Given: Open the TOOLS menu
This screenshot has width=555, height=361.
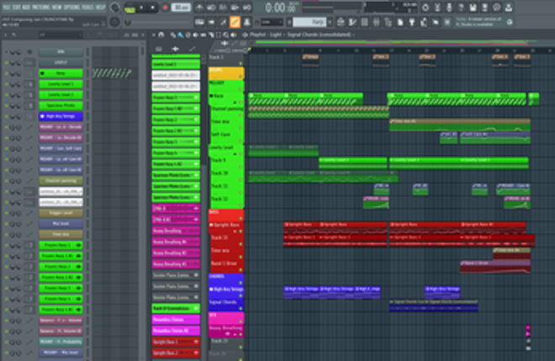Looking at the screenshot, I should tap(87, 7).
